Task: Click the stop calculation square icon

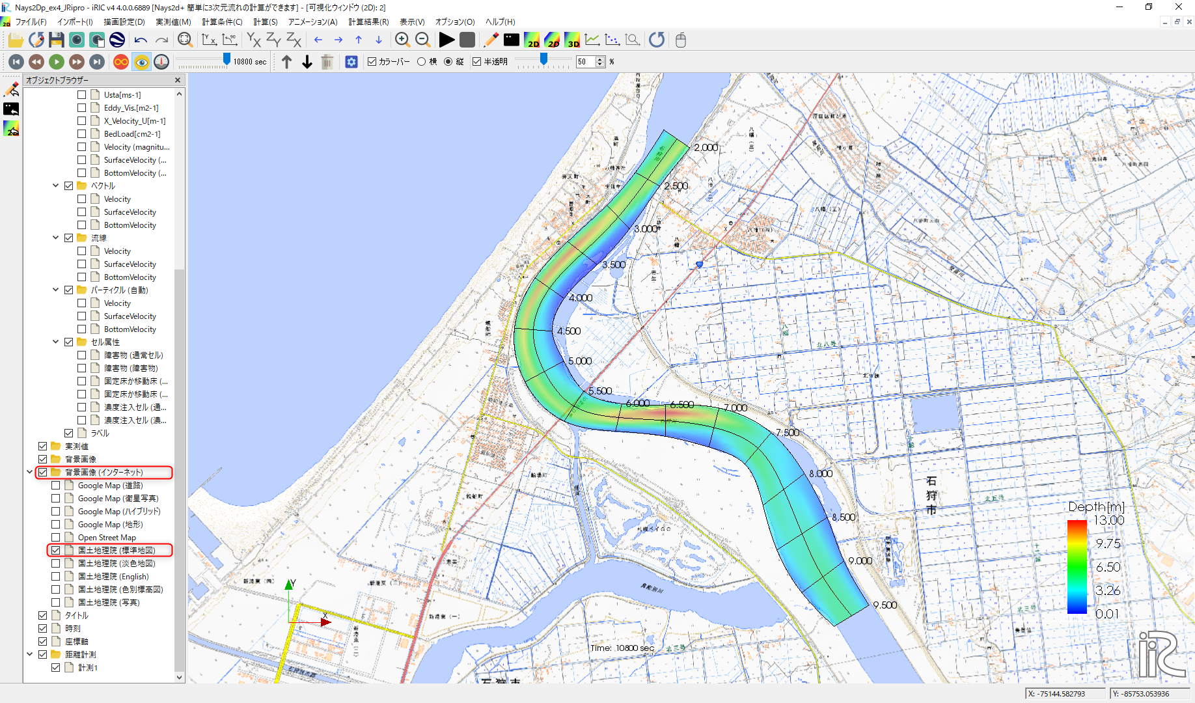Action: pyautogui.click(x=467, y=40)
